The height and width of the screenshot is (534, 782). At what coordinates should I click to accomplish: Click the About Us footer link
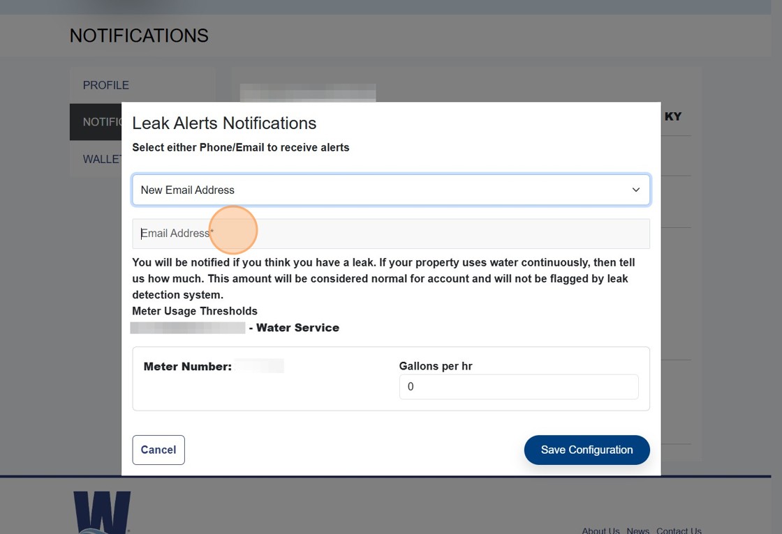pos(600,530)
